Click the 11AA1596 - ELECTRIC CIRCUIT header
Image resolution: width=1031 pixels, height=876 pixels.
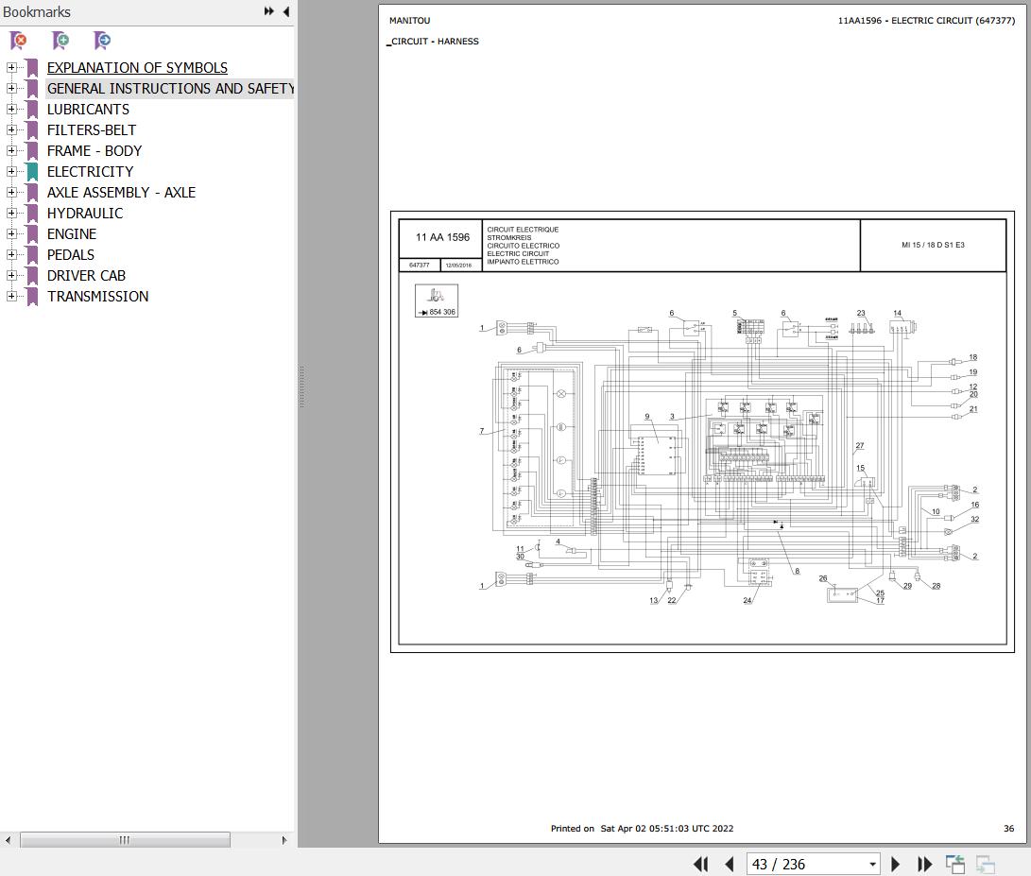(926, 21)
